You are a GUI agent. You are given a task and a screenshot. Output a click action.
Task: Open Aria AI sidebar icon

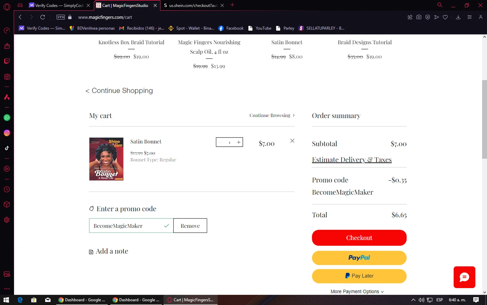pos(7,97)
